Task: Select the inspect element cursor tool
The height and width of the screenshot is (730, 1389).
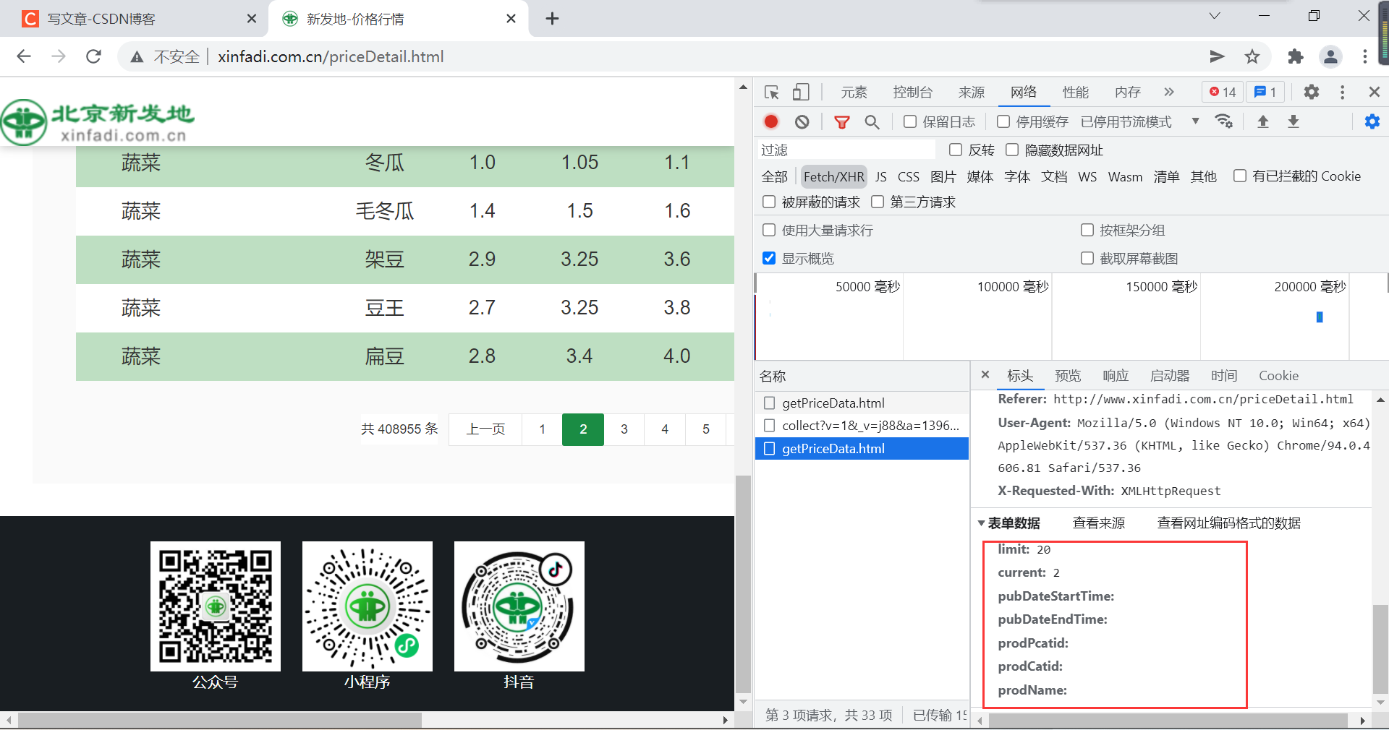Action: (771, 92)
